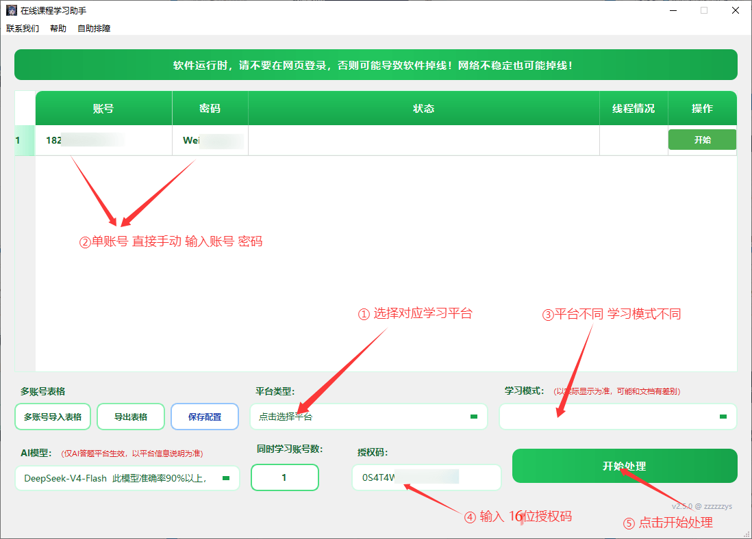Image resolution: width=752 pixels, height=539 pixels.
Task: Click the 同时学习账号数 number field
Action: (285, 477)
